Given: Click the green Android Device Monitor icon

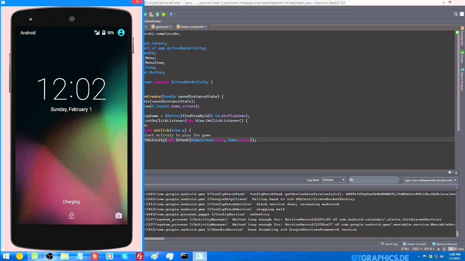Looking at the screenshot, I should 163,14.
